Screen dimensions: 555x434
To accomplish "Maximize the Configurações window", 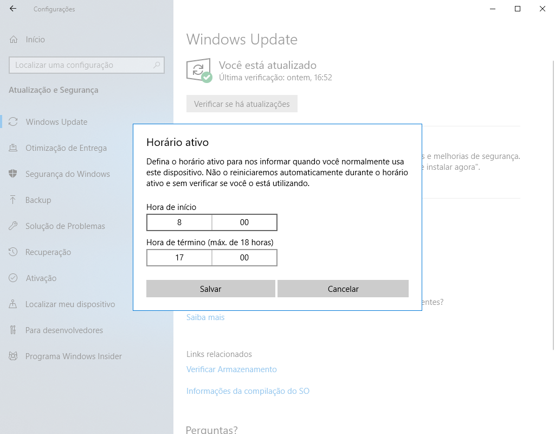I will 518,9.
